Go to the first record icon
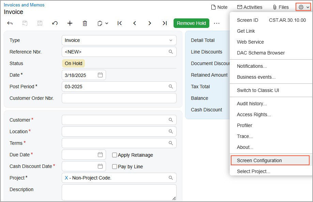This screenshot has width=313, height=202. 120,23
